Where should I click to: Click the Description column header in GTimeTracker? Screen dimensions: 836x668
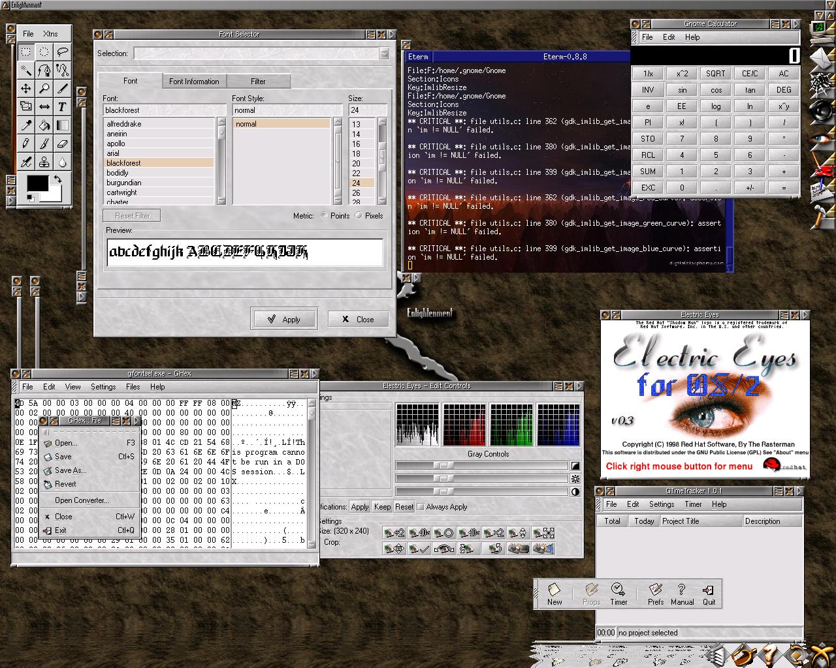click(772, 521)
